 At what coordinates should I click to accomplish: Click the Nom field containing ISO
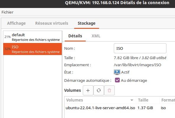[x=140, y=48]
